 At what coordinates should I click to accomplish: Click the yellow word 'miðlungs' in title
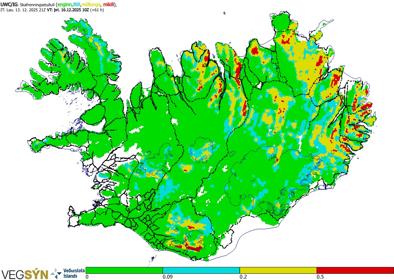tap(91, 5)
